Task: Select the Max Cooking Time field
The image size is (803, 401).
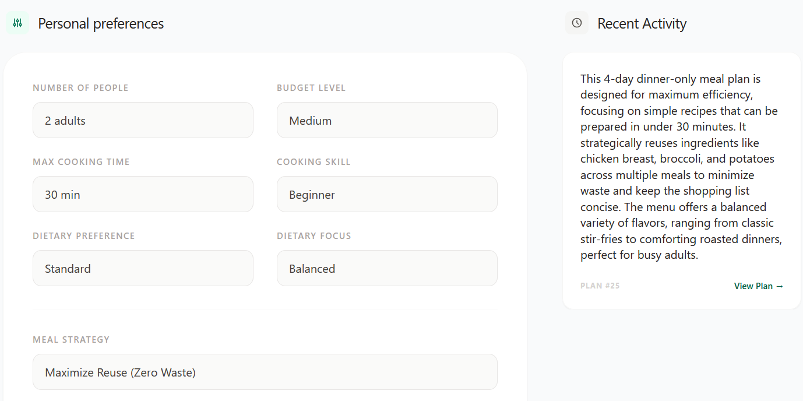Action: coord(143,195)
